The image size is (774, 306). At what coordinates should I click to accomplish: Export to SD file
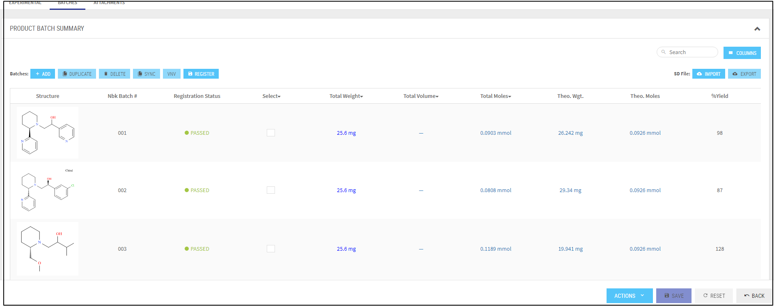click(x=744, y=74)
